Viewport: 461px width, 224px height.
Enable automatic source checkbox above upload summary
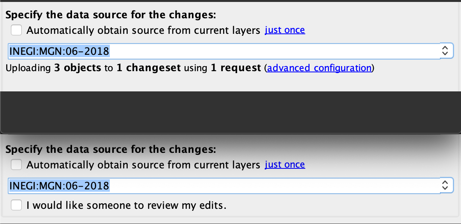click(x=16, y=30)
